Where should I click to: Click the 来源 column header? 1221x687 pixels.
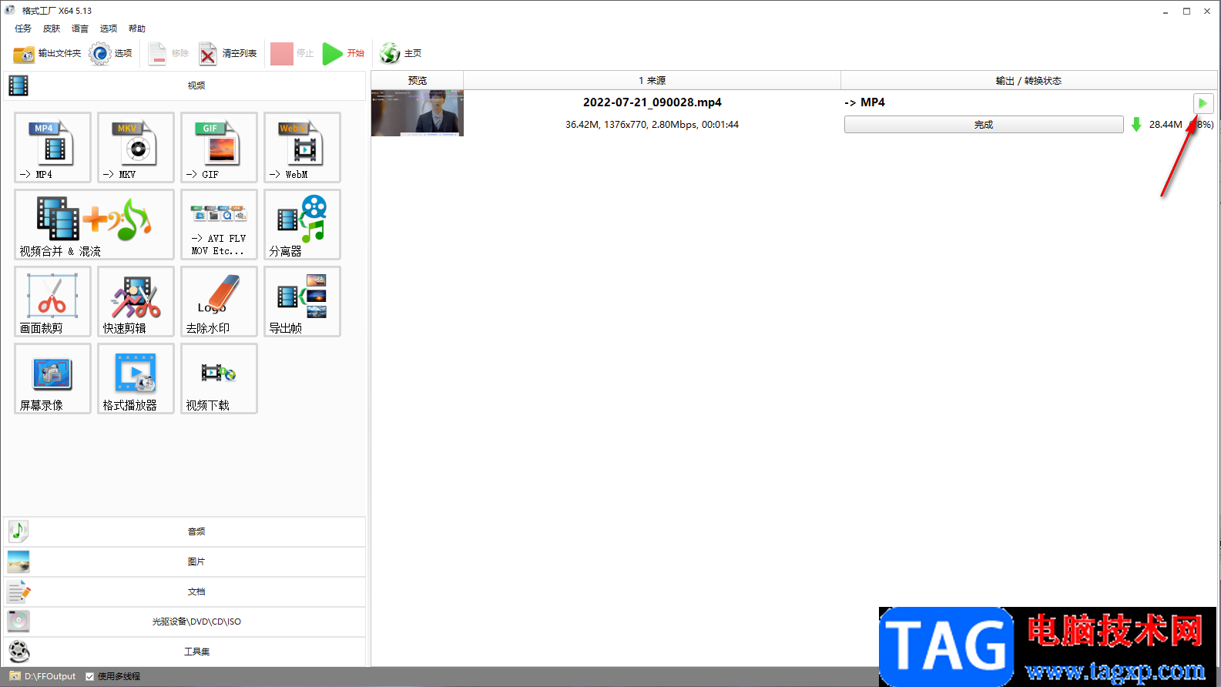tap(652, 80)
